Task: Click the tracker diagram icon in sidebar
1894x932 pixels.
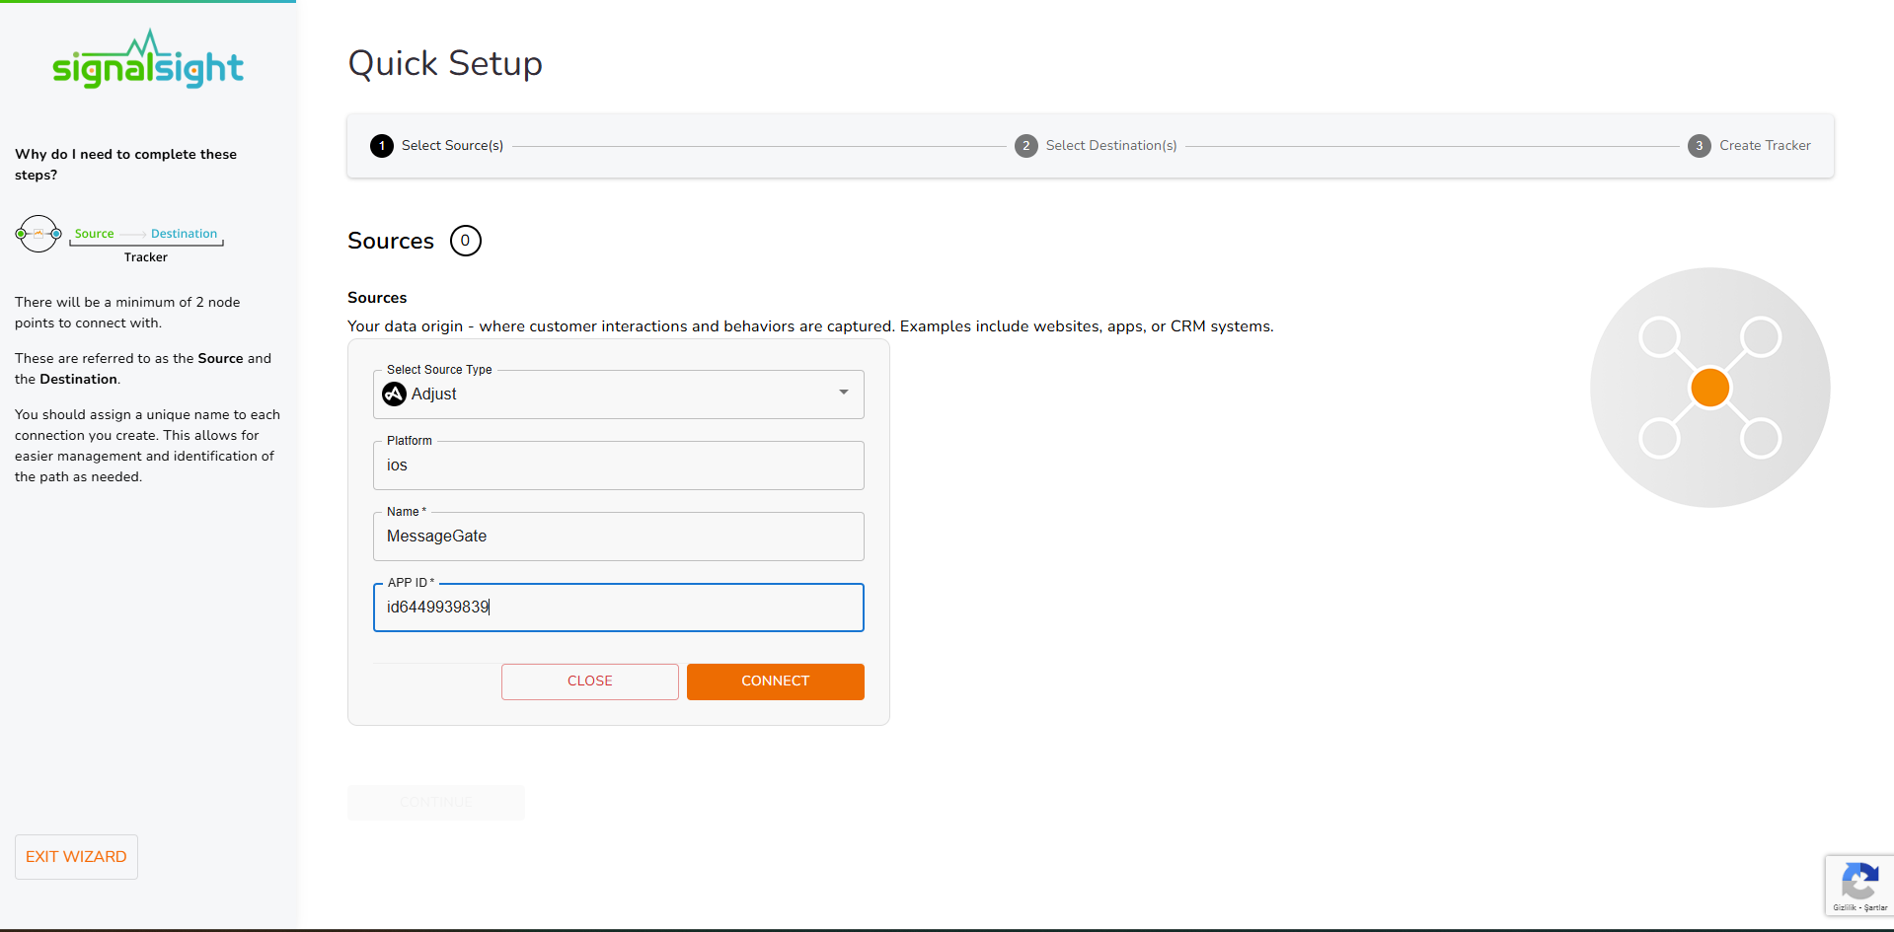Action: point(38,234)
